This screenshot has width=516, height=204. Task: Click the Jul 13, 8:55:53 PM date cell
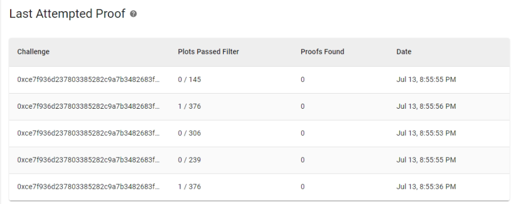point(426,133)
